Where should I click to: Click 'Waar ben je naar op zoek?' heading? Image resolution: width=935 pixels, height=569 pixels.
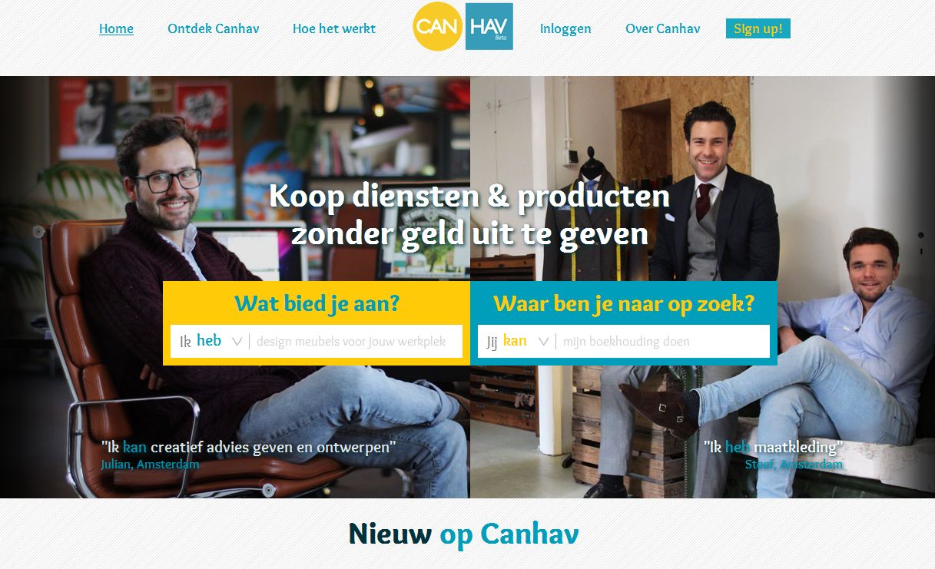click(x=624, y=303)
